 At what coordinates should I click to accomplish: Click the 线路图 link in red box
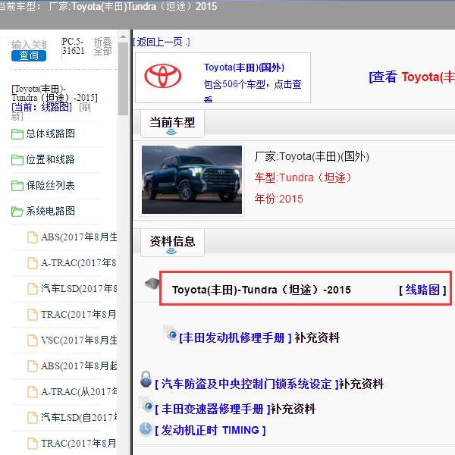coord(422,290)
